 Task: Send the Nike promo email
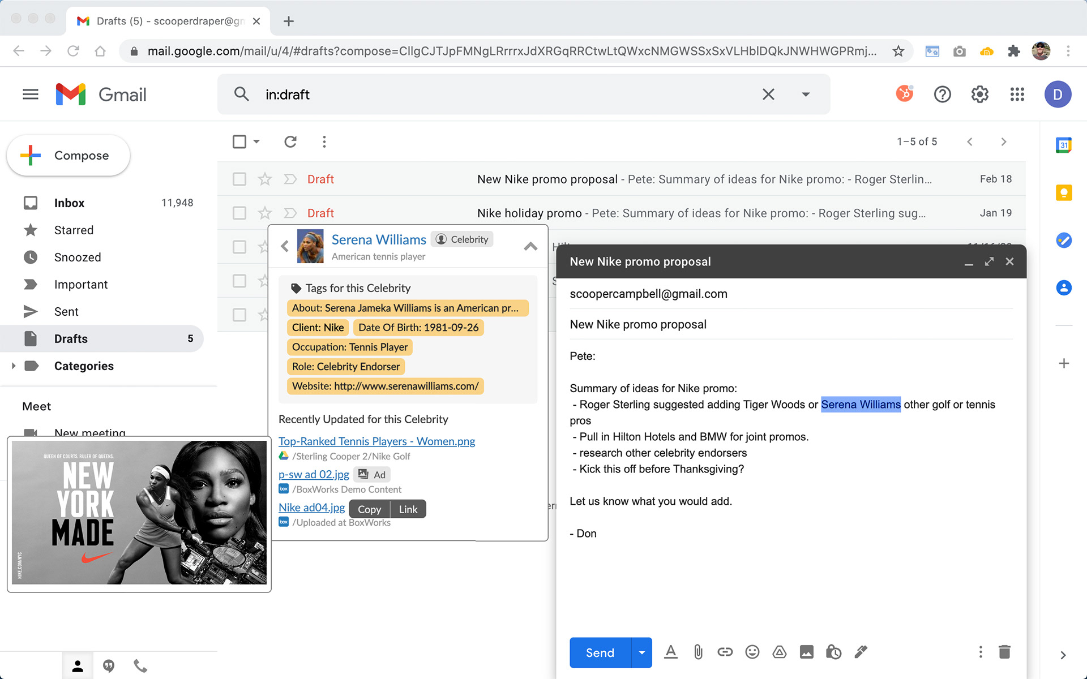pos(600,652)
